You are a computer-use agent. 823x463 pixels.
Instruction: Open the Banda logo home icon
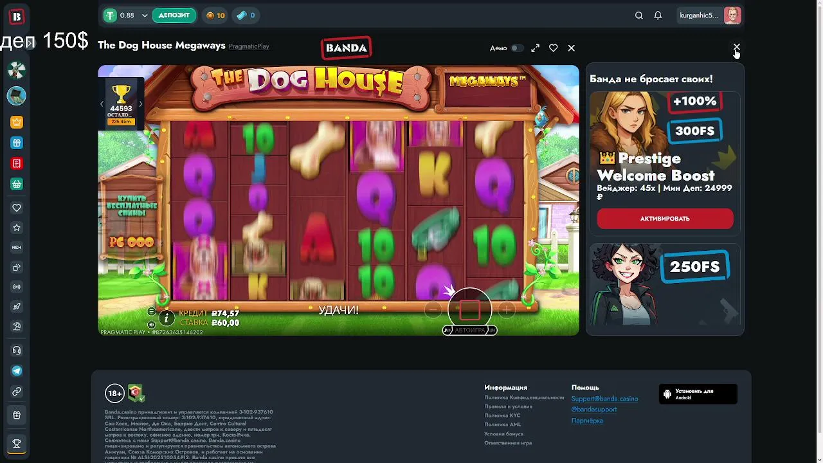[17, 17]
